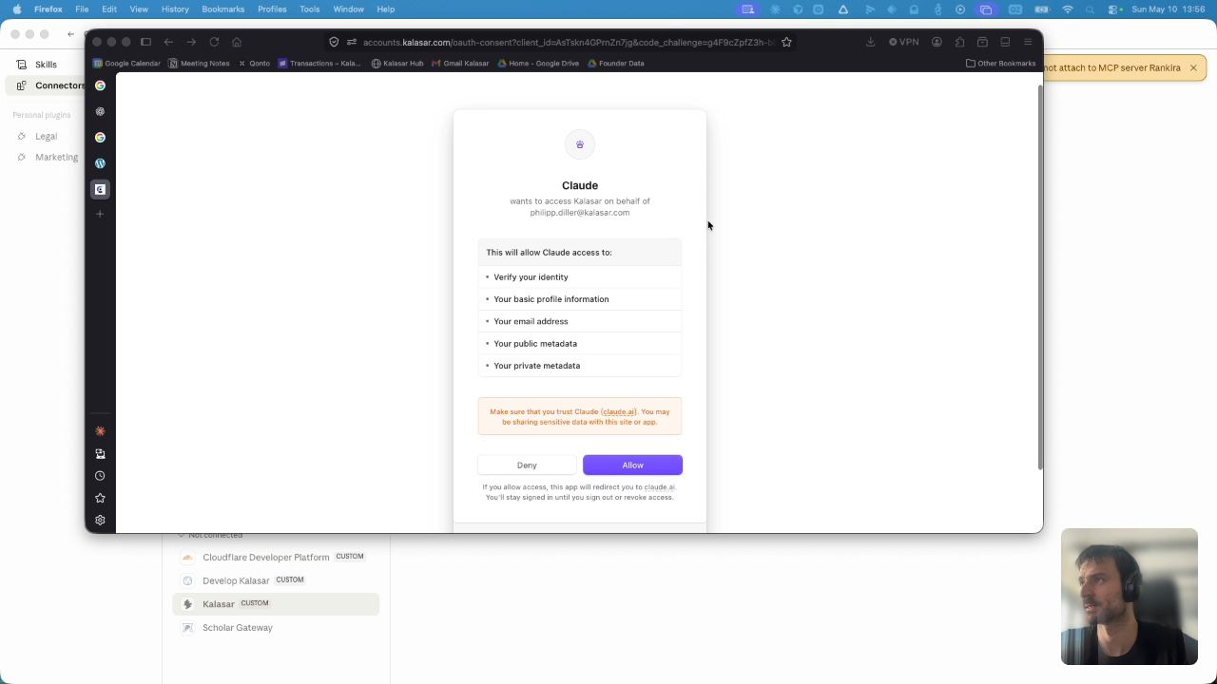Open the Home - Google Drive bookmark

[538, 64]
